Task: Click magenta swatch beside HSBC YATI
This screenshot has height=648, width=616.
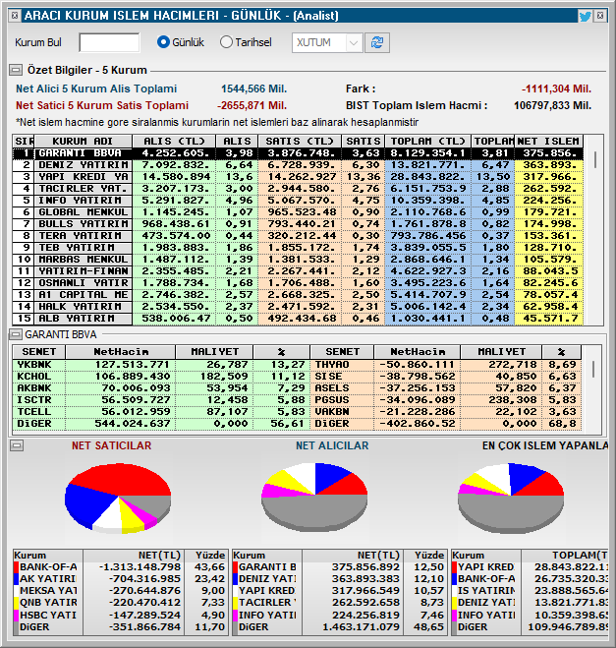Action: coord(16,615)
